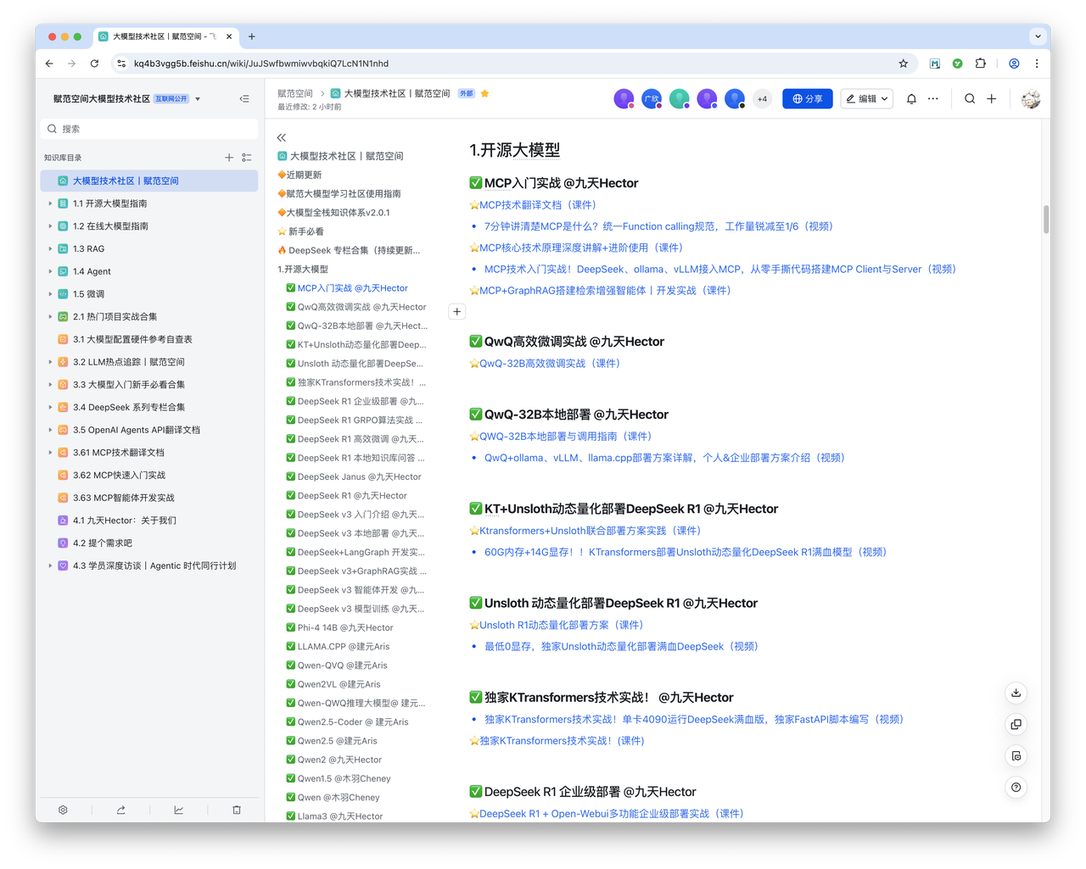Viewport: 1086px width, 869px height.
Task: Click the plus insert block button beside content
Action: tap(457, 312)
